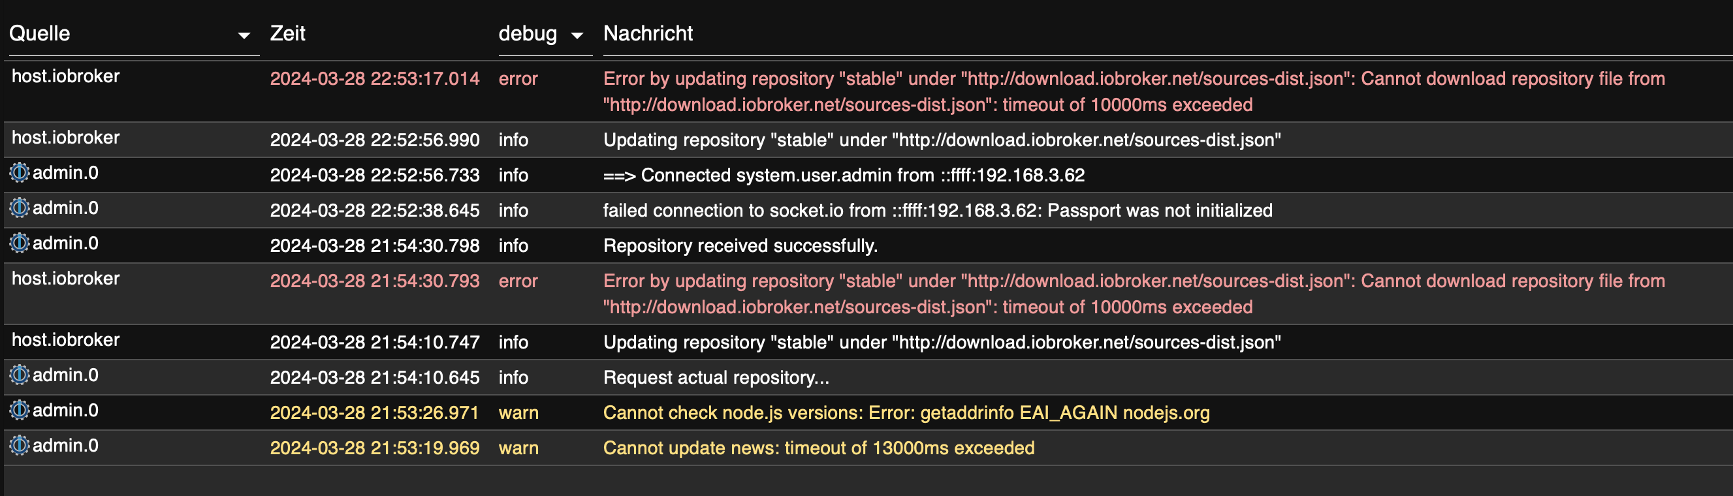The width and height of the screenshot is (1733, 496).
Task: Open the Quelle source filter dropdown
Action: tap(244, 35)
